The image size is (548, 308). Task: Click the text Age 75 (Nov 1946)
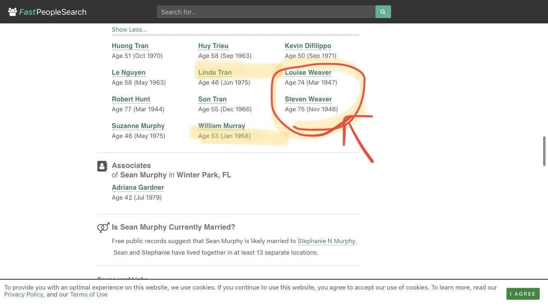pos(311,109)
